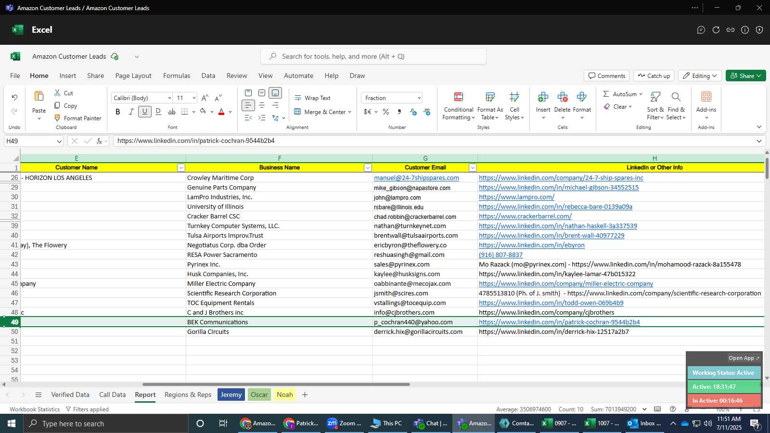
Task: Decrease font size with the smaller A icon
Action: 218,98
